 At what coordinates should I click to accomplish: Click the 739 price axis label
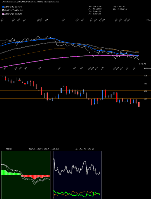[x=145, y=84]
